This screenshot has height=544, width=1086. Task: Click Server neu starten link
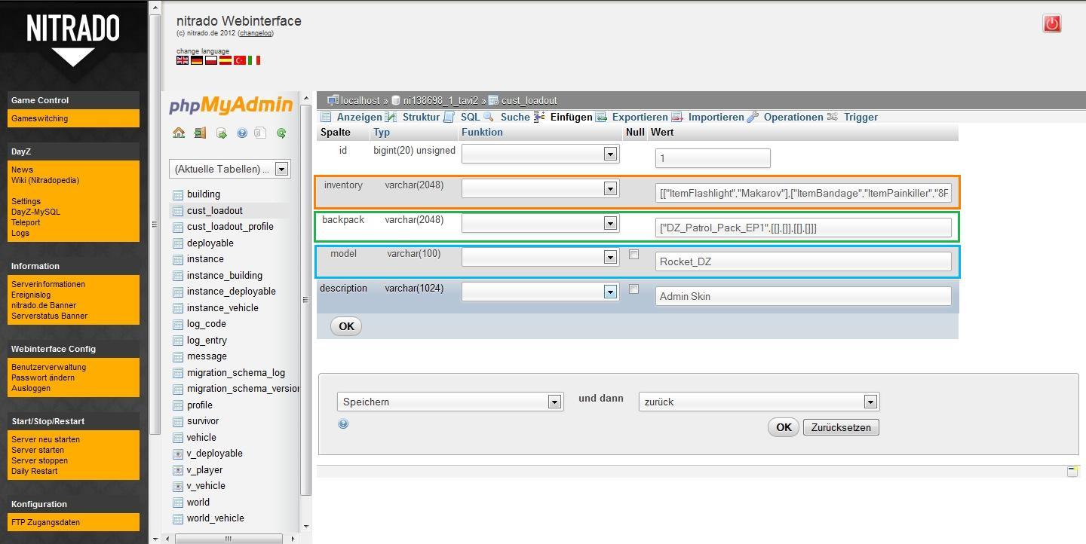[45, 439]
